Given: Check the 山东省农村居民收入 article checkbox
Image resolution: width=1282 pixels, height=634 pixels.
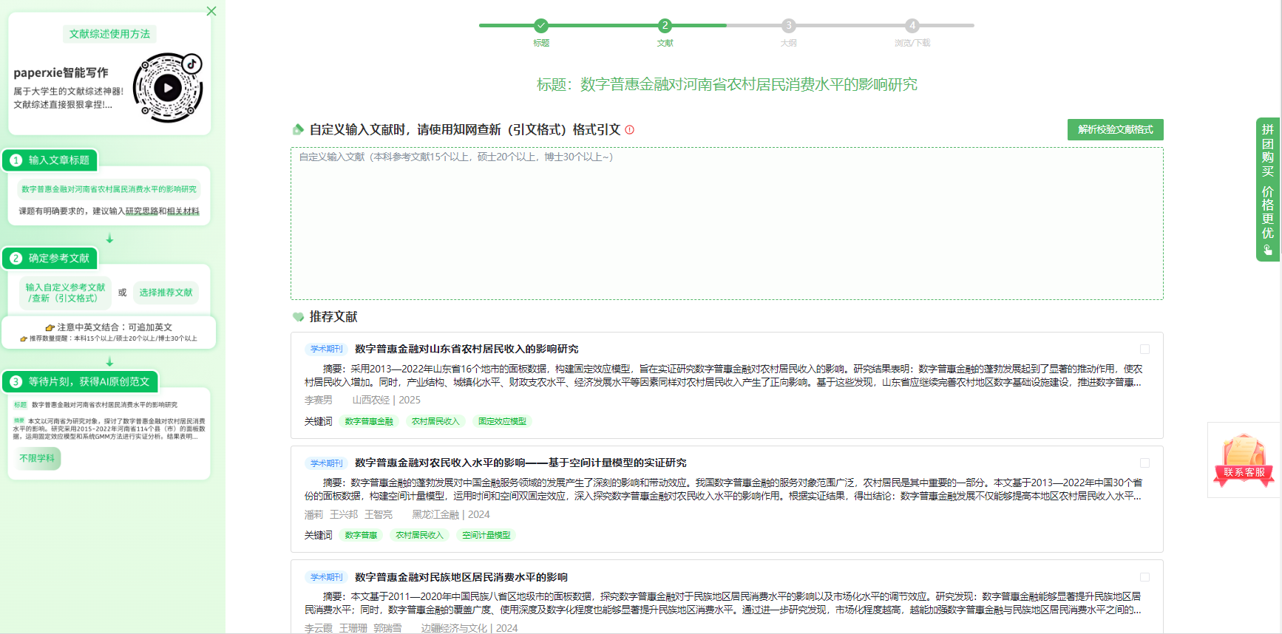Looking at the screenshot, I should pyautogui.click(x=1144, y=349).
